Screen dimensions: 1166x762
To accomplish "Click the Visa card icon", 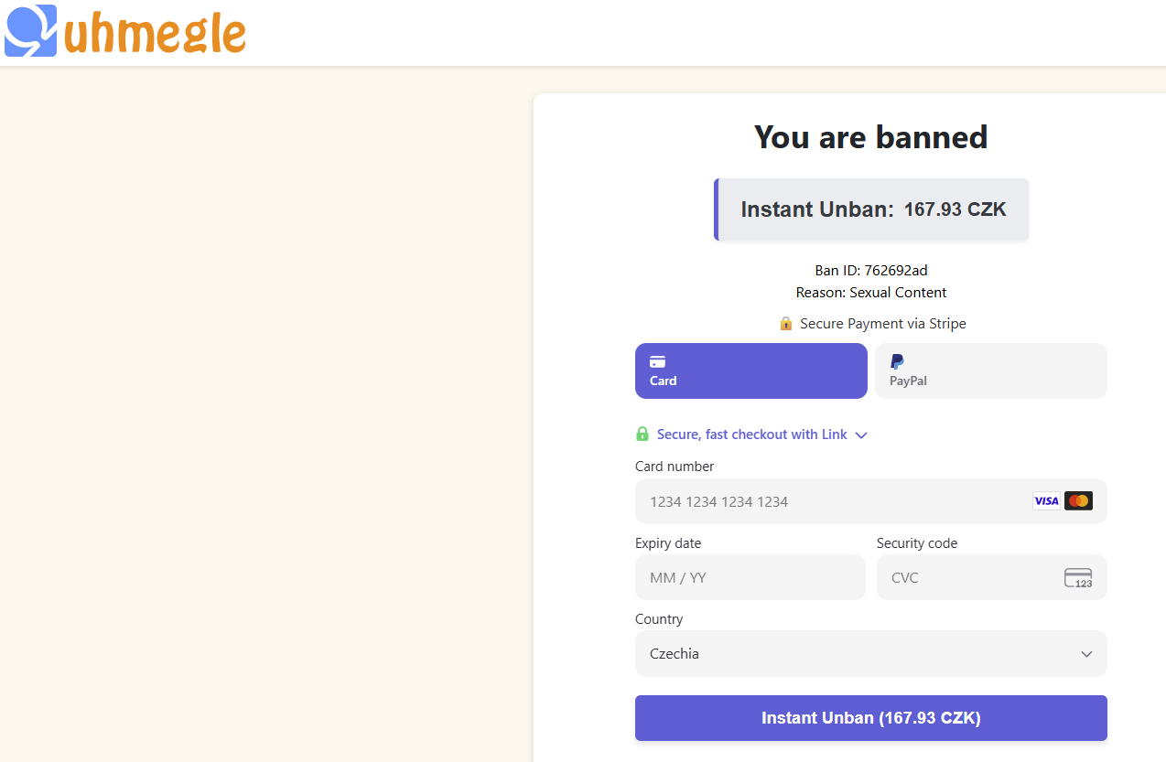I will click(1046, 500).
